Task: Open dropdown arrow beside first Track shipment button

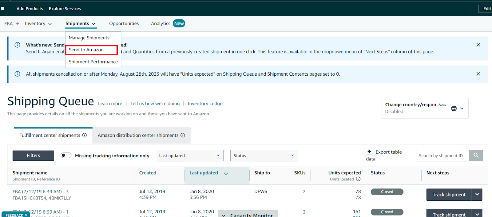Action: point(477,195)
